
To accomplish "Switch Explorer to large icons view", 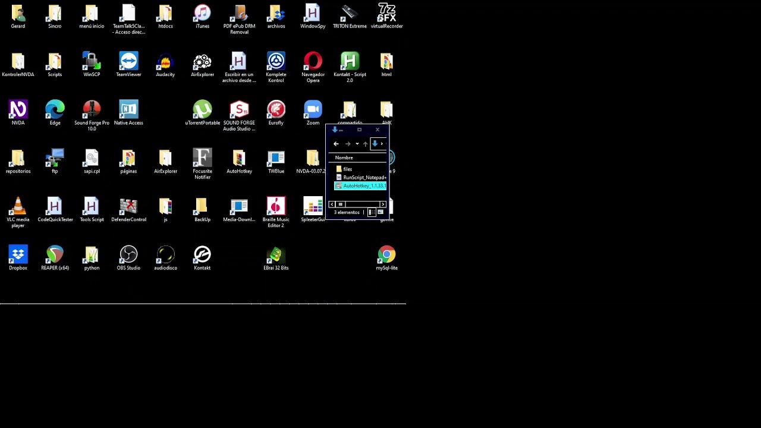I will tap(380, 212).
